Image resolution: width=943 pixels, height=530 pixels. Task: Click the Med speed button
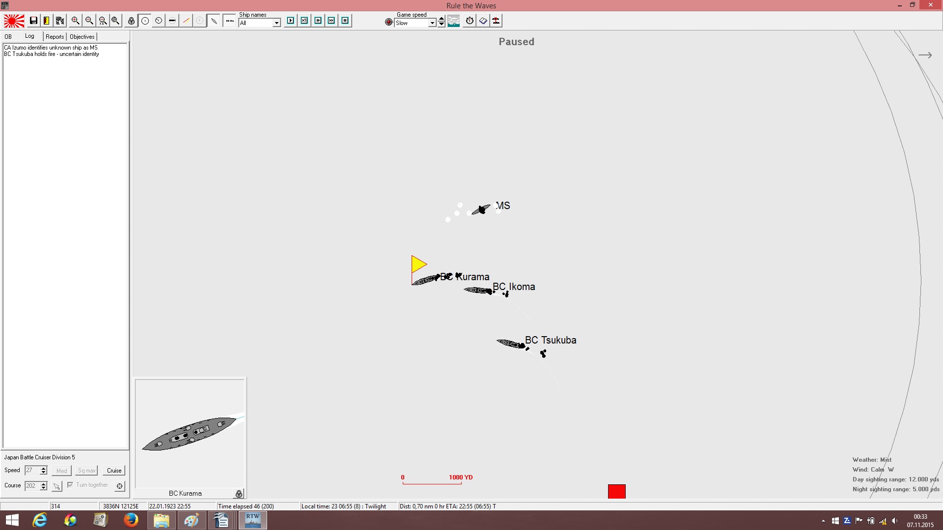[x=62, y=471]
